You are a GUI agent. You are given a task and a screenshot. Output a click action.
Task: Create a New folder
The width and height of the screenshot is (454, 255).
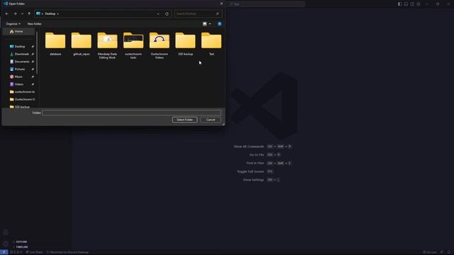pos(35,23)
